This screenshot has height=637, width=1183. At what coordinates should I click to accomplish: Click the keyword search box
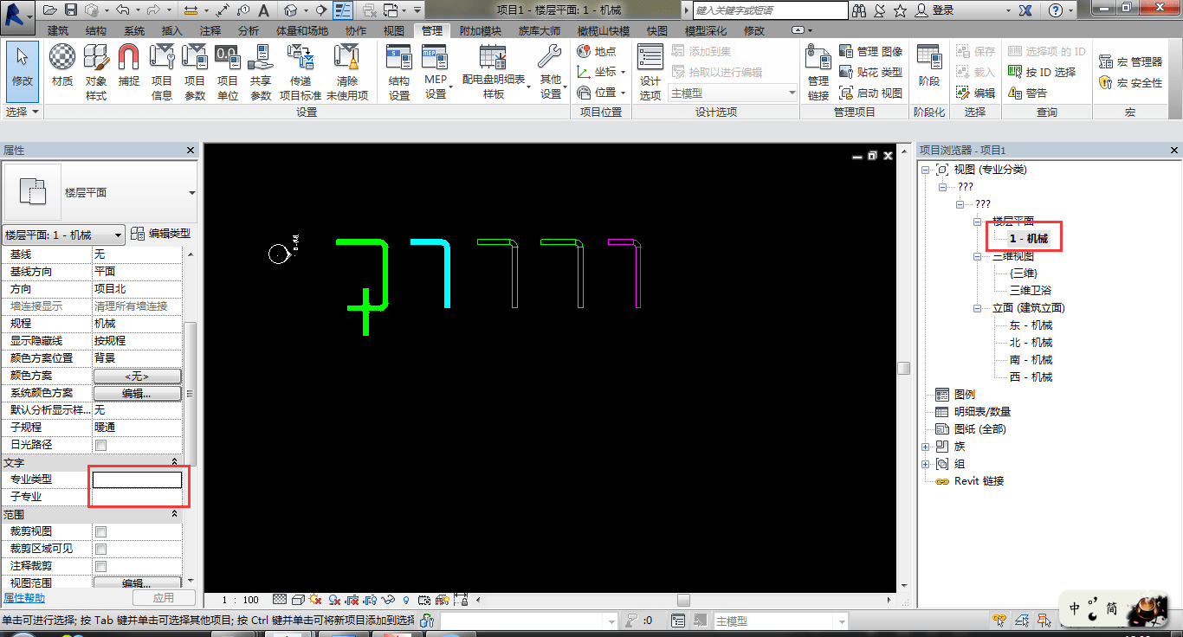click(x=770, y=10)
